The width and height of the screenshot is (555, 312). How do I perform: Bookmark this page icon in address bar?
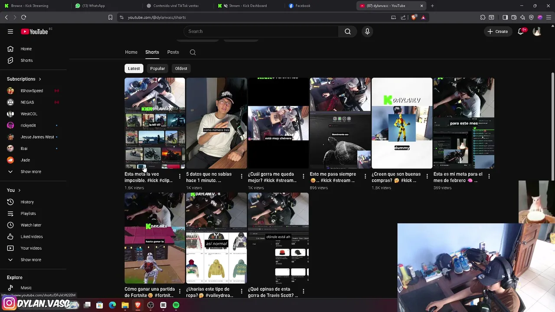tap(110, 17)
